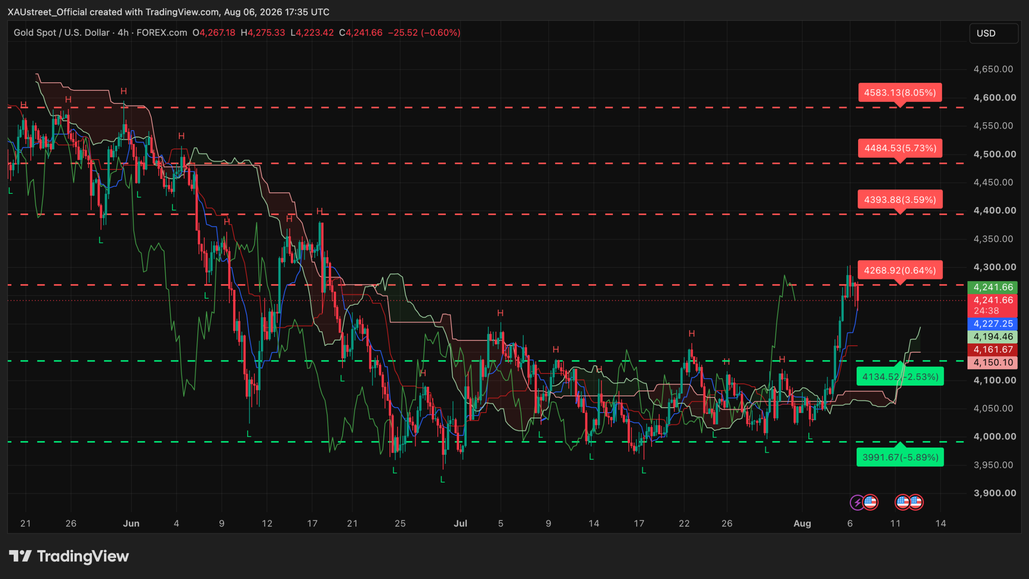Open the US flag event beside lightning icon
1029x579 pixels.
pos(871,502)
